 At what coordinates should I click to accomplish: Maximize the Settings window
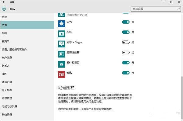pos(171,2)
